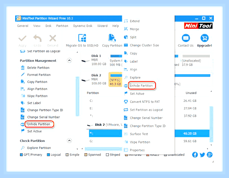Open the Google Plus share icon
This screenshot has height=178, width=229.
(209, 155)
